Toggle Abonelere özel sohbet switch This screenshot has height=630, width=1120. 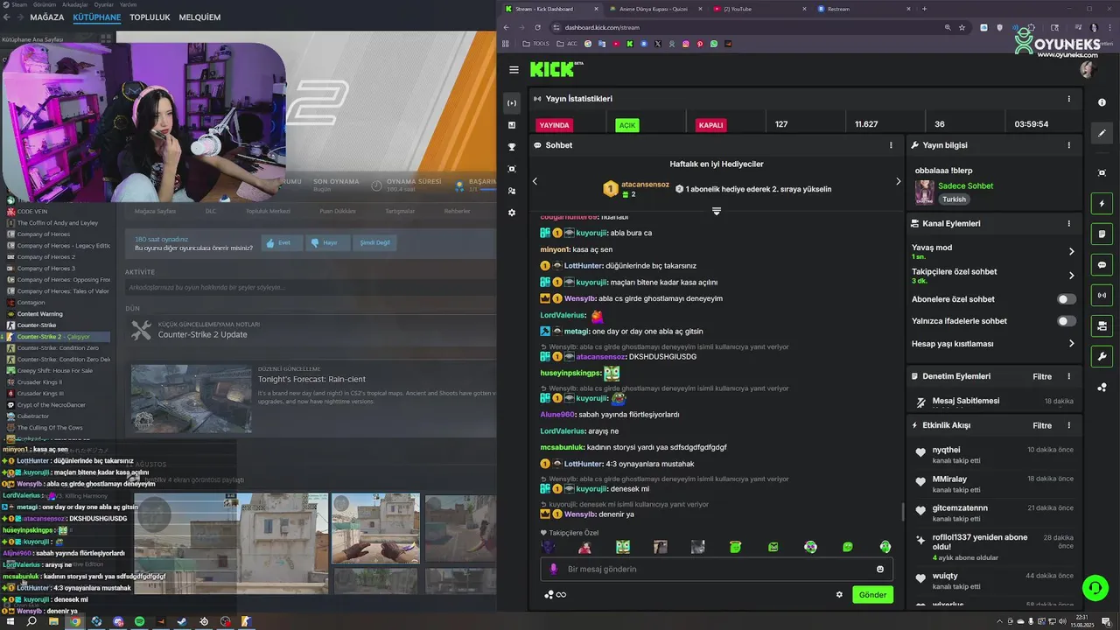(1066, 299)
